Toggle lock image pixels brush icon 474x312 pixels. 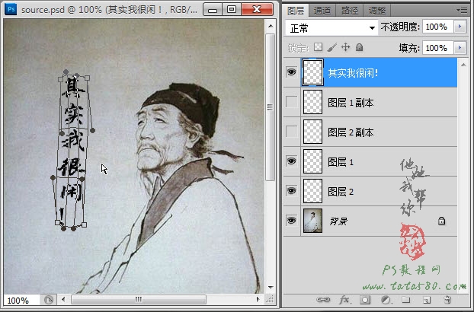point(331,47)
